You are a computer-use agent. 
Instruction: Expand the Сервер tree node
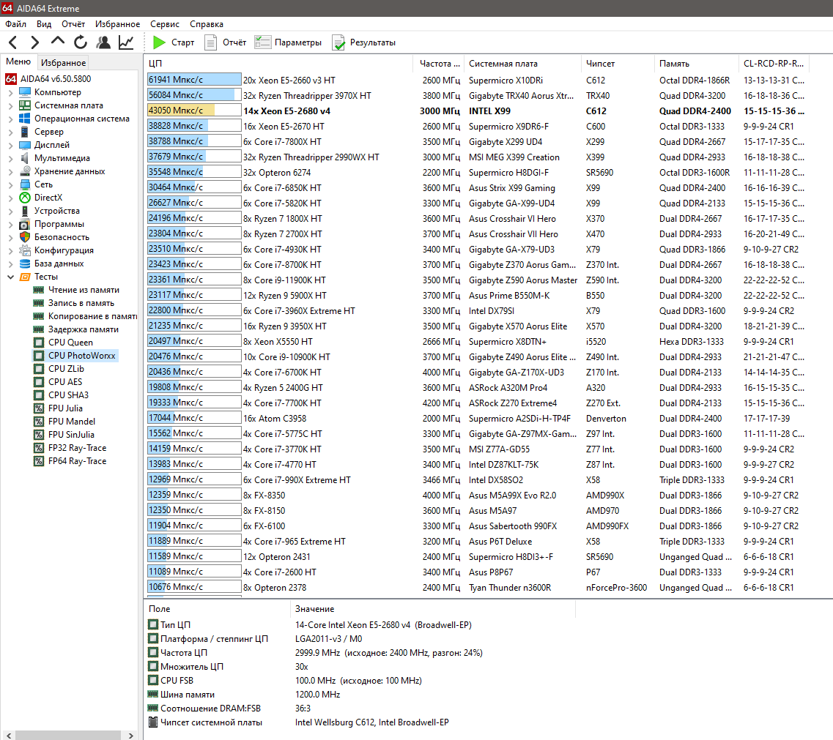(11, 132)
